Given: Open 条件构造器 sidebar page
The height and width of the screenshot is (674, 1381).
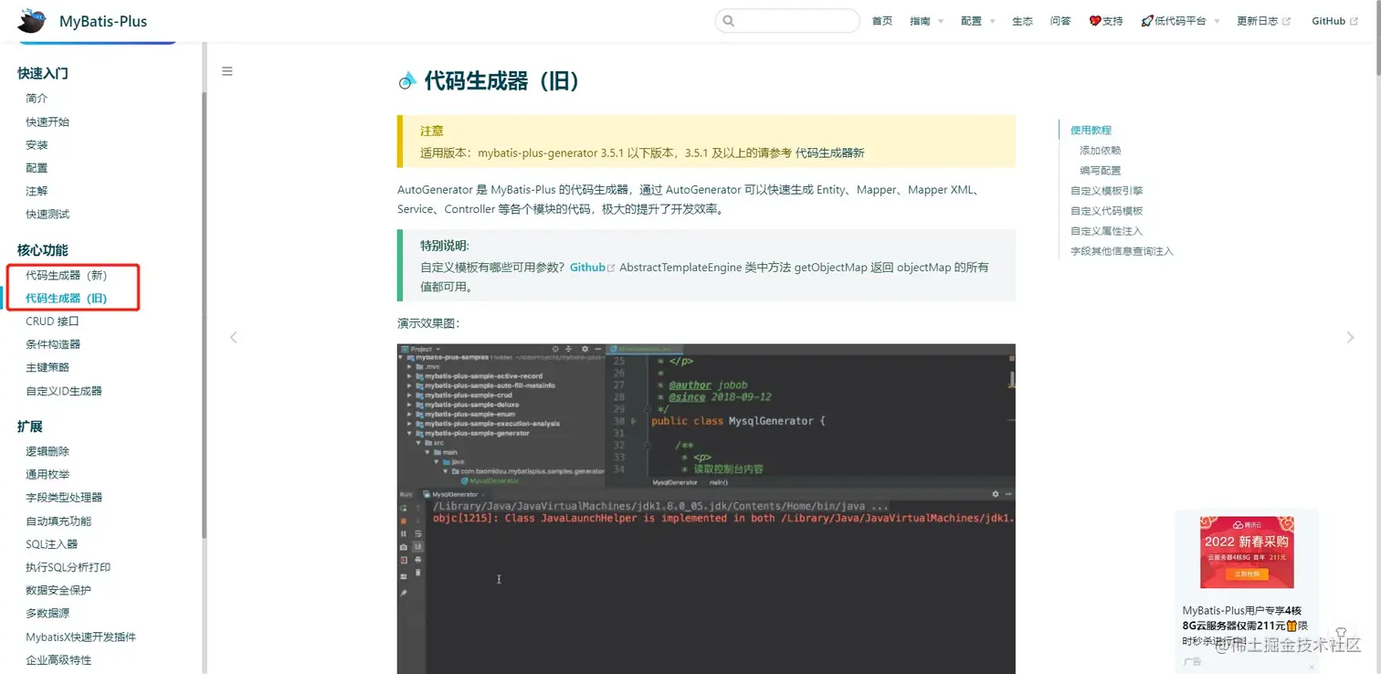Looking at the screenshot, I should coord(53,344).
